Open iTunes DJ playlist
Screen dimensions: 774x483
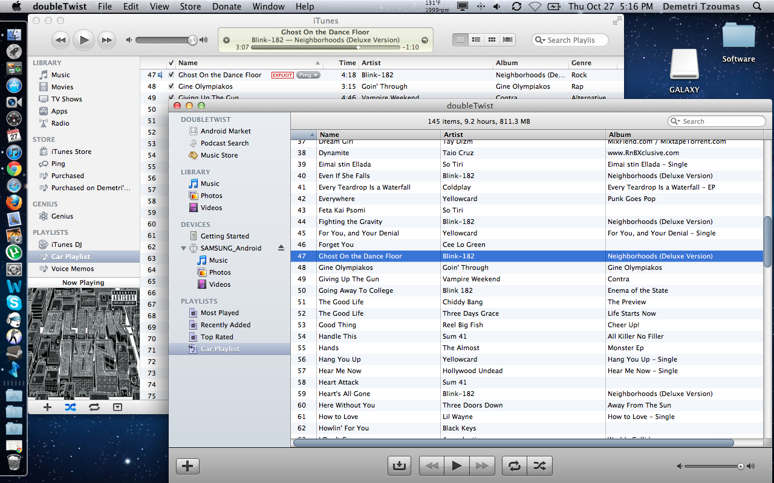tap(66, 245)
